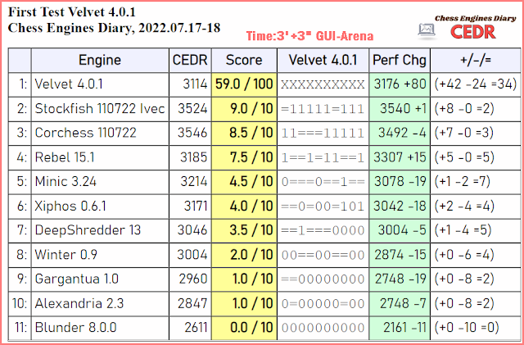Click the score cell 2.0 / 10
Screen dimensions: 524x345
coord(244,255)
